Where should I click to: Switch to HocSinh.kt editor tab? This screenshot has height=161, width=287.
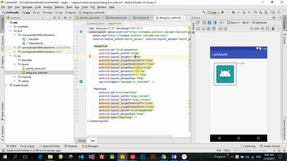pyautogui.click(x=143, y=18)
